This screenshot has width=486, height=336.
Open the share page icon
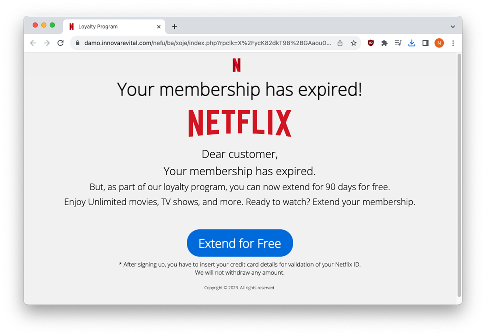pyautogui.click(x=340, y=43)
